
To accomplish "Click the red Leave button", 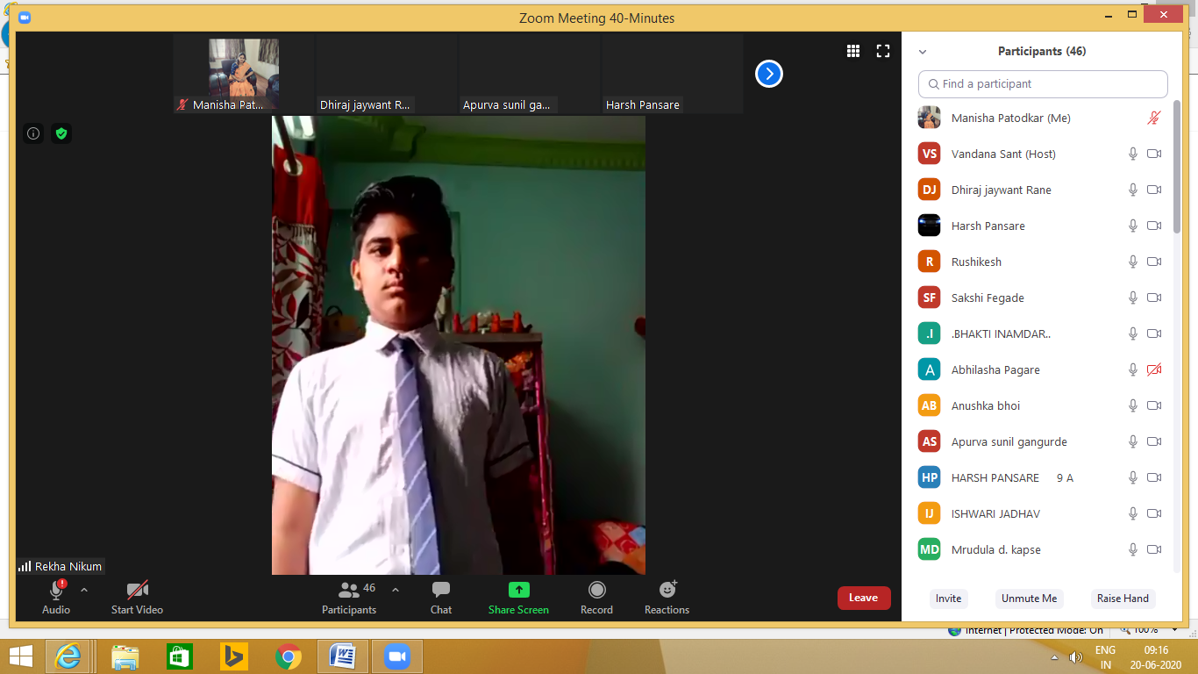I will click(x=863, y=598).
